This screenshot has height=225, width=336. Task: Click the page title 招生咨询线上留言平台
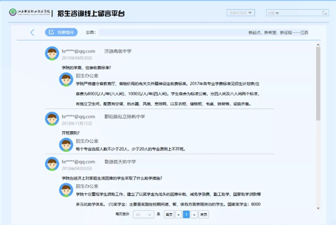pyautogui.click(x=91, y=13)
